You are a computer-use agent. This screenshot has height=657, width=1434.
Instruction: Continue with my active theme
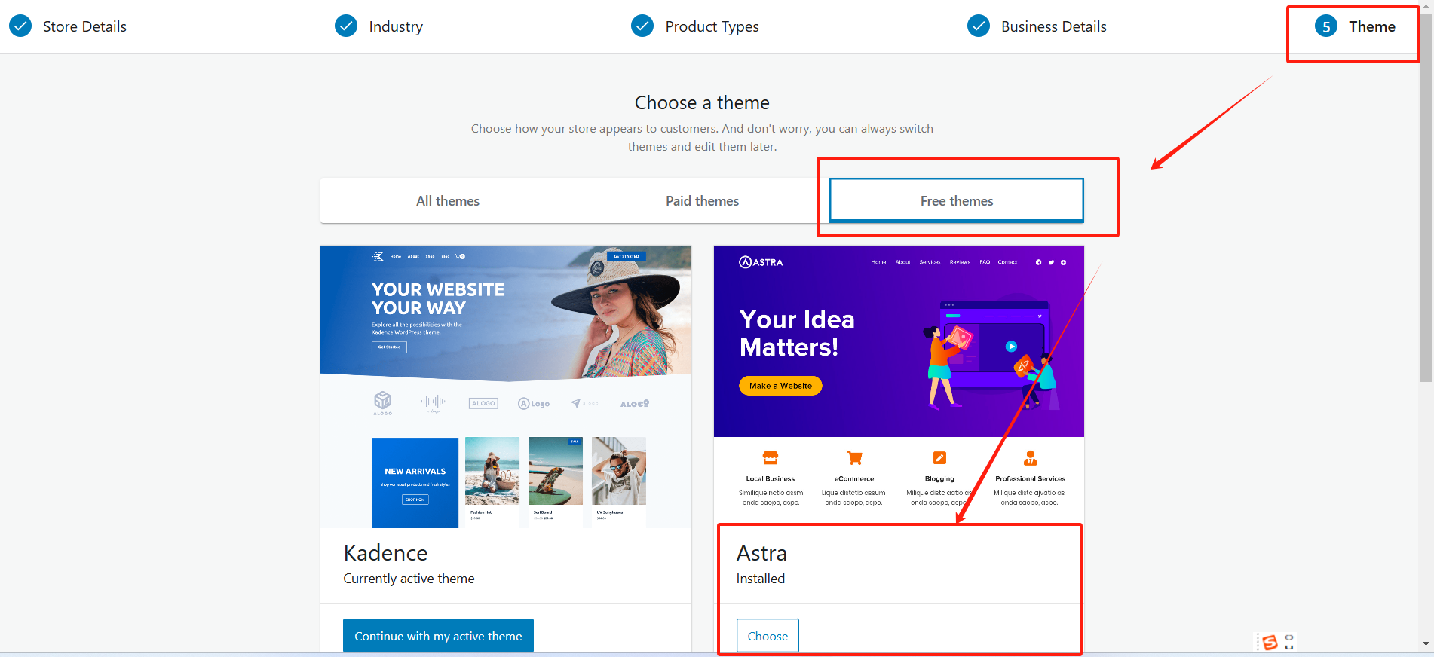(438, 636)
